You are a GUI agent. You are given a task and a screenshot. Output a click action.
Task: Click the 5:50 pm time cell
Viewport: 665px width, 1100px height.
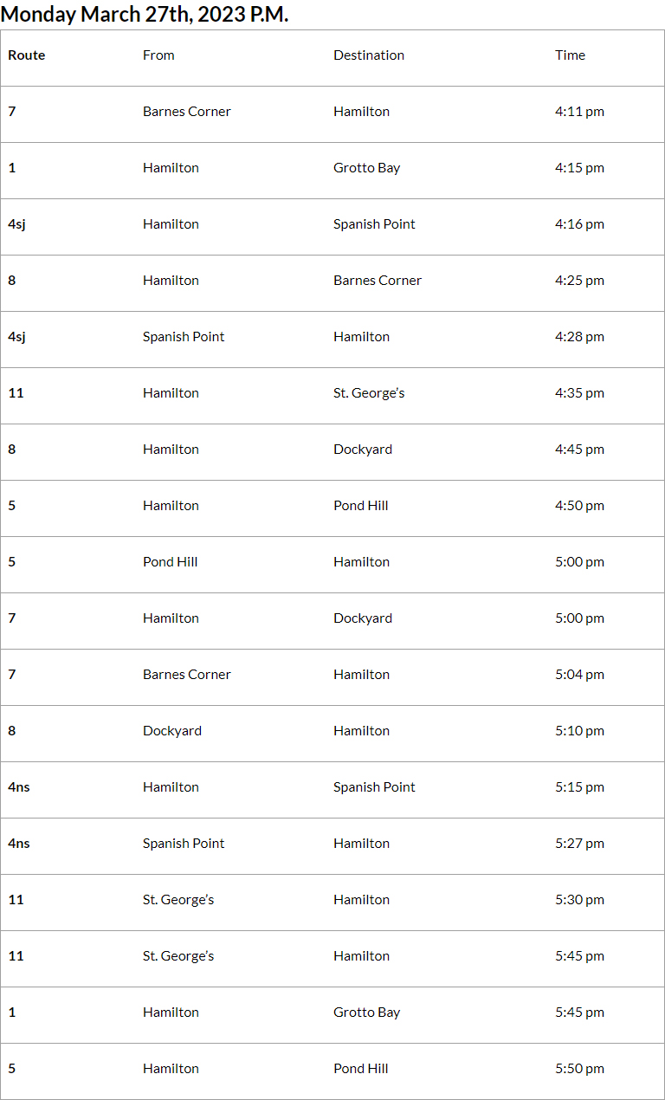click(579, 1069)
